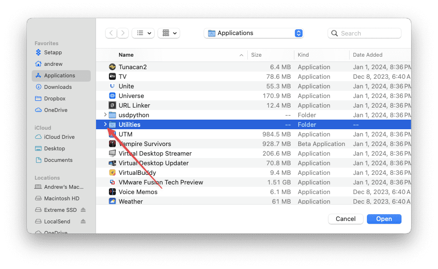
Task: Click the 928.7 MB size value
Action: (x=277, y=144)
